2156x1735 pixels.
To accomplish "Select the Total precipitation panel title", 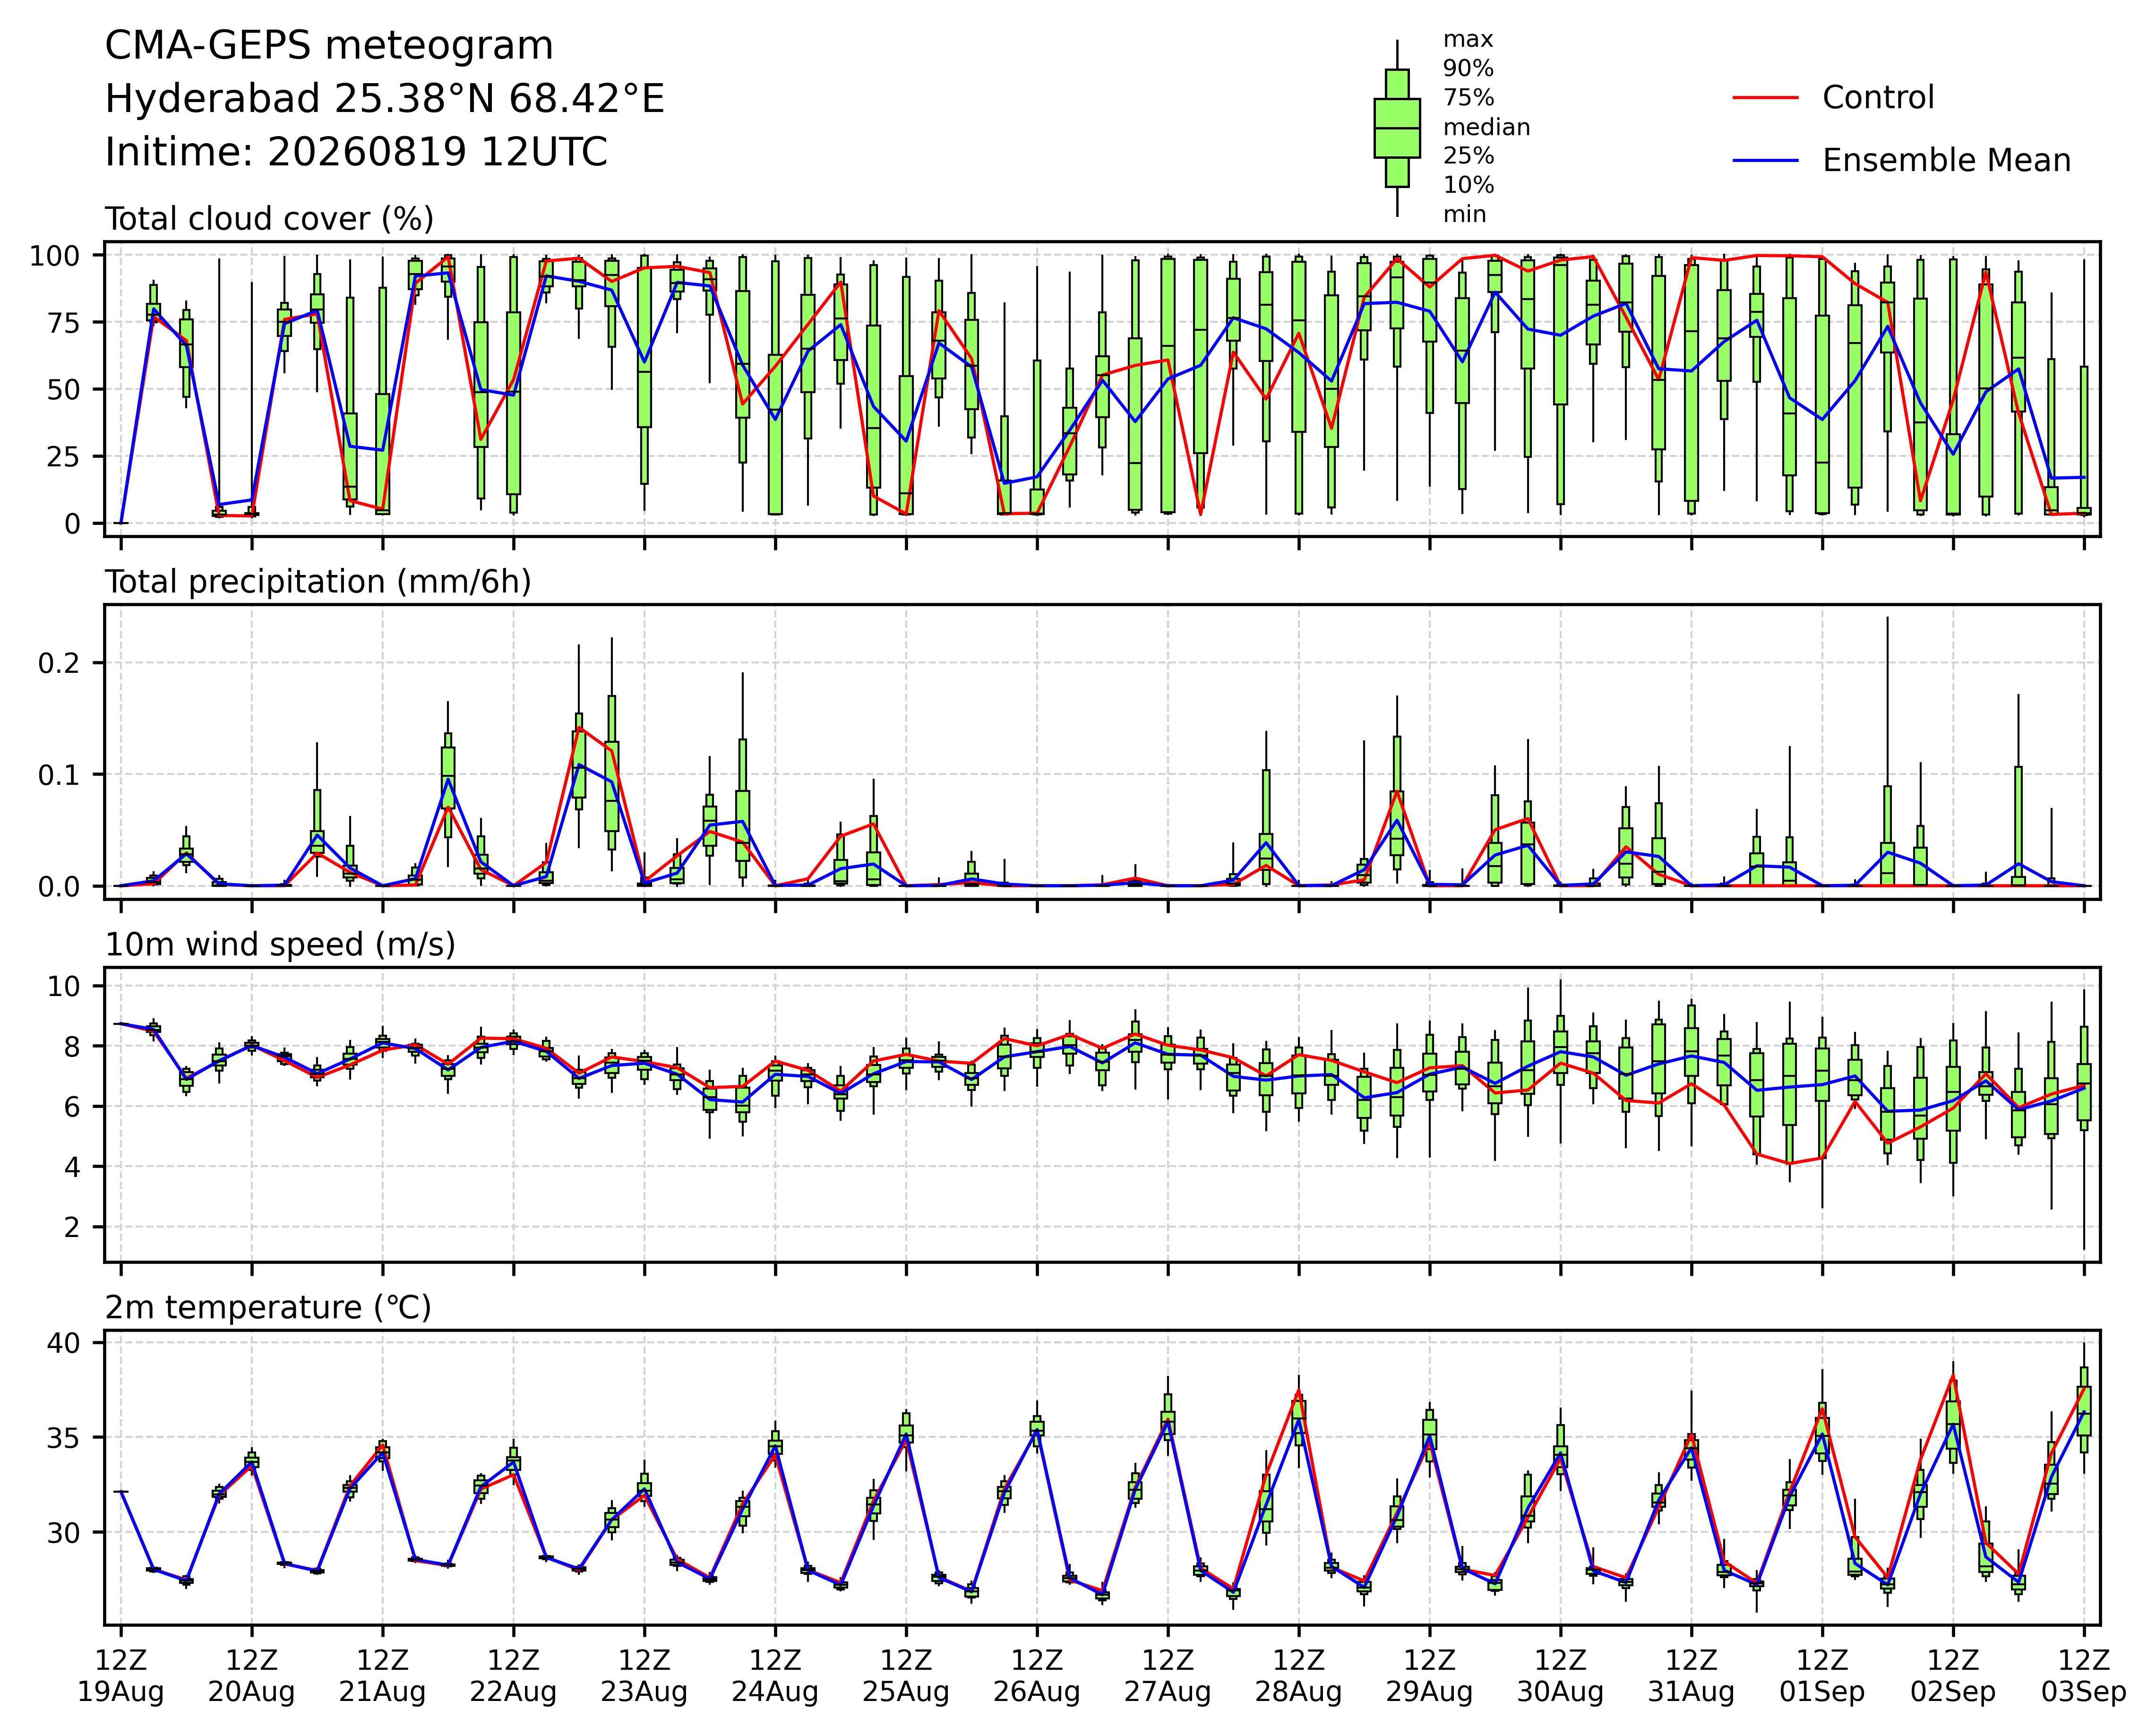I will pos(318,582).
